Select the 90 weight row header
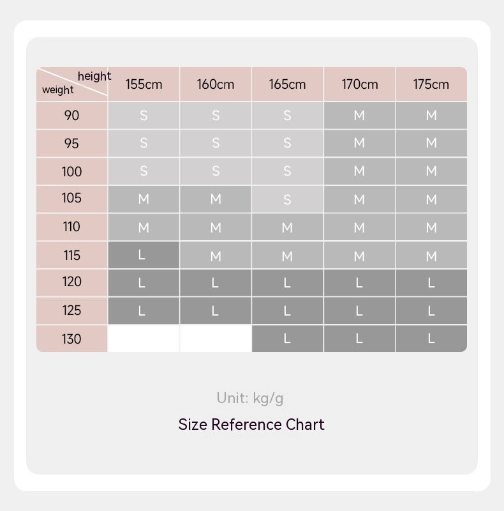This screenshot has width=504, height=511. click(x=72, y=116)
